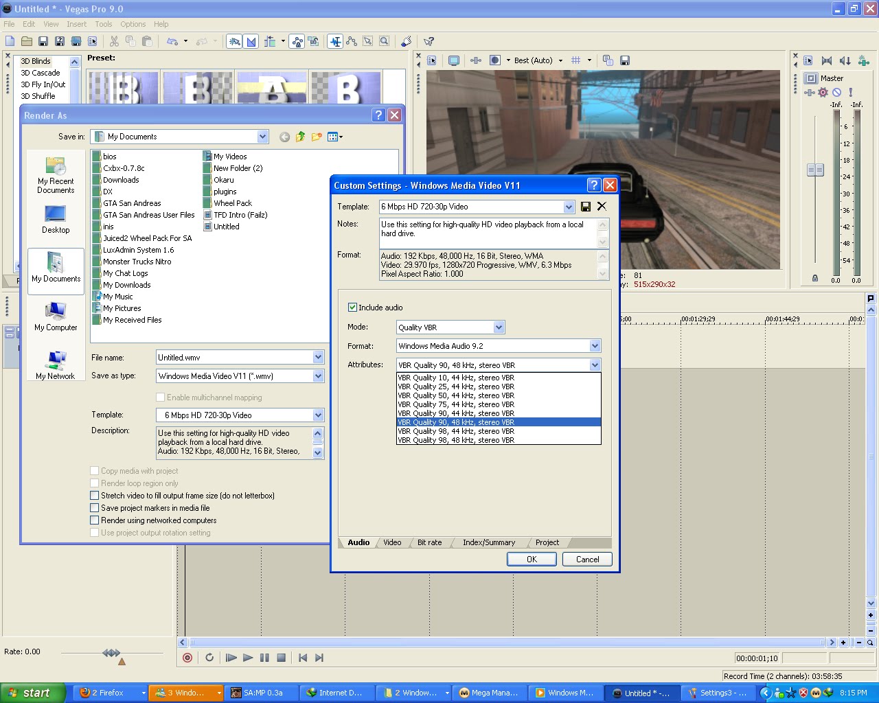Click the Downmix Output icon in mixer

point(827,61)
